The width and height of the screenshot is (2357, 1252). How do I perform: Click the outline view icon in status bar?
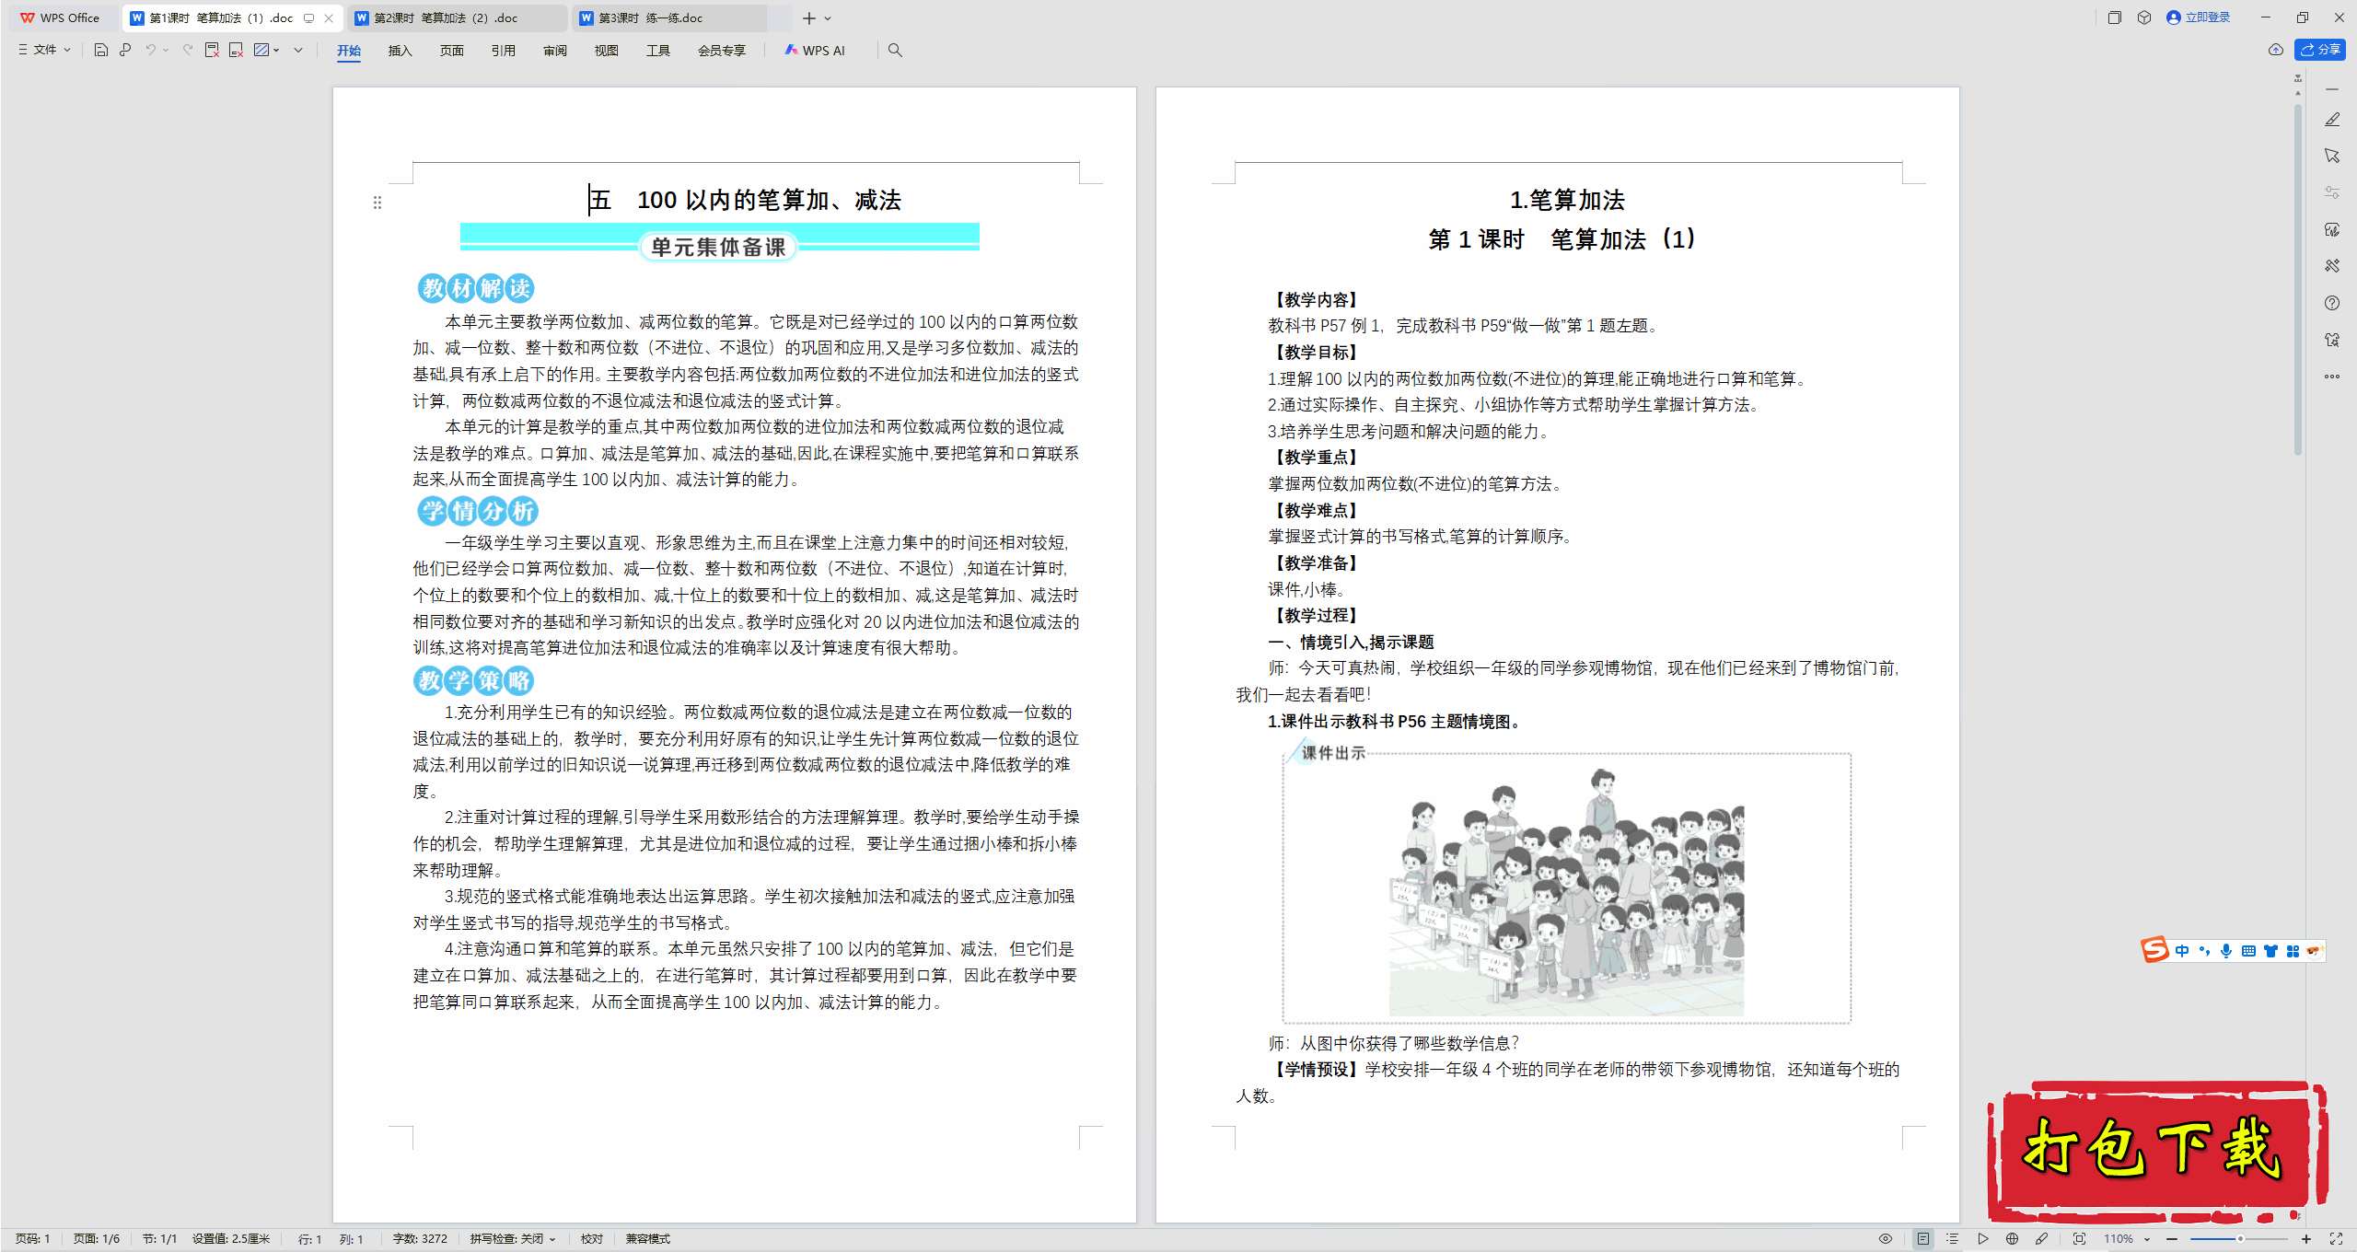(x=1953, y=1239)
